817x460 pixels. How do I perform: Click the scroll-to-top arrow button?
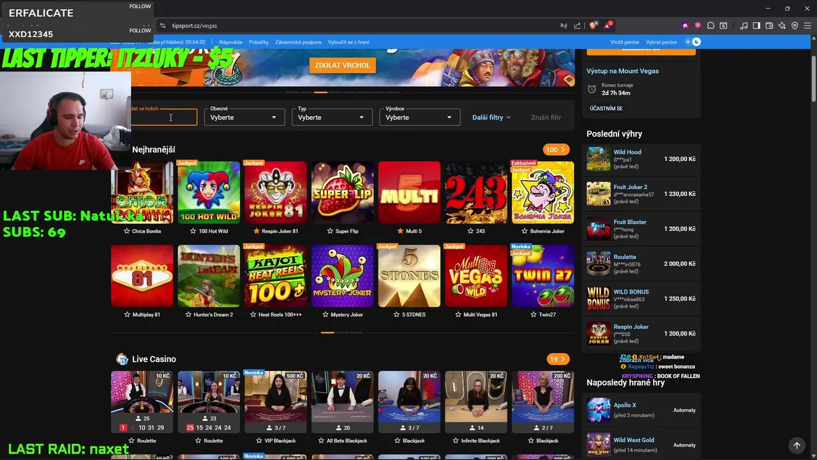tap(797, 445)
